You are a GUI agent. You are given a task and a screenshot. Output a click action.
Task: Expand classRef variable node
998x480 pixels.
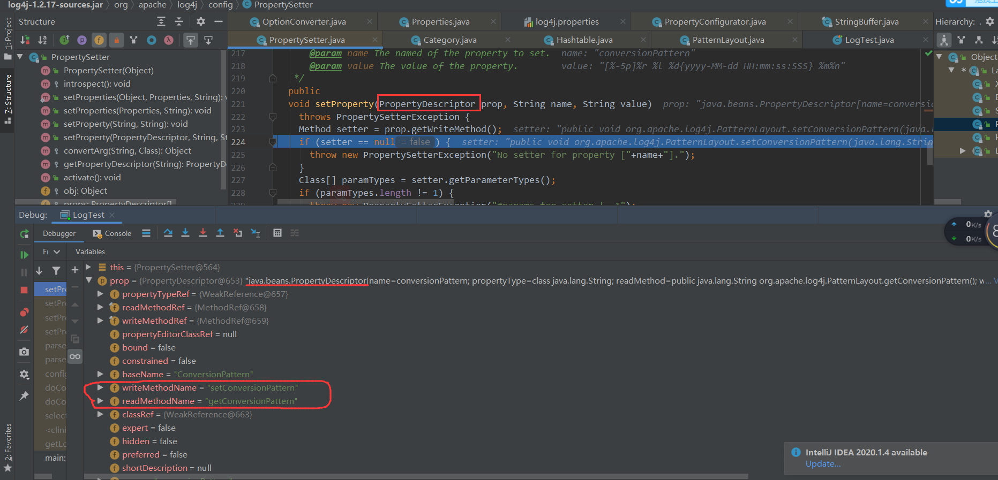click(x=100, y=414)
